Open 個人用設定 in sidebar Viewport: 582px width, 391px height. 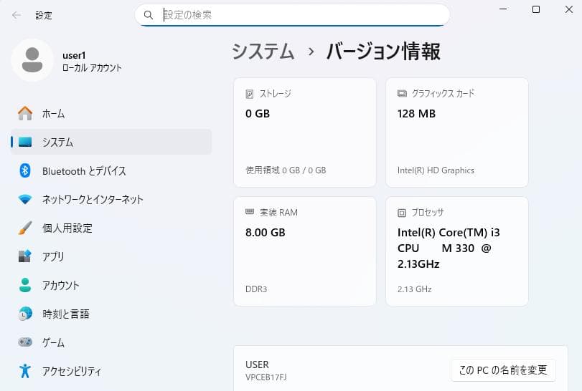[x=111, y=228]
